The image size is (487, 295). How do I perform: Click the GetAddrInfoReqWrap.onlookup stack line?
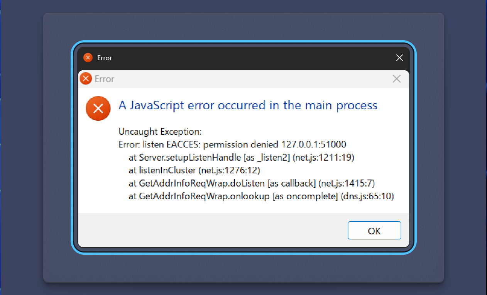pyautogui.click(x=261, y=196)
